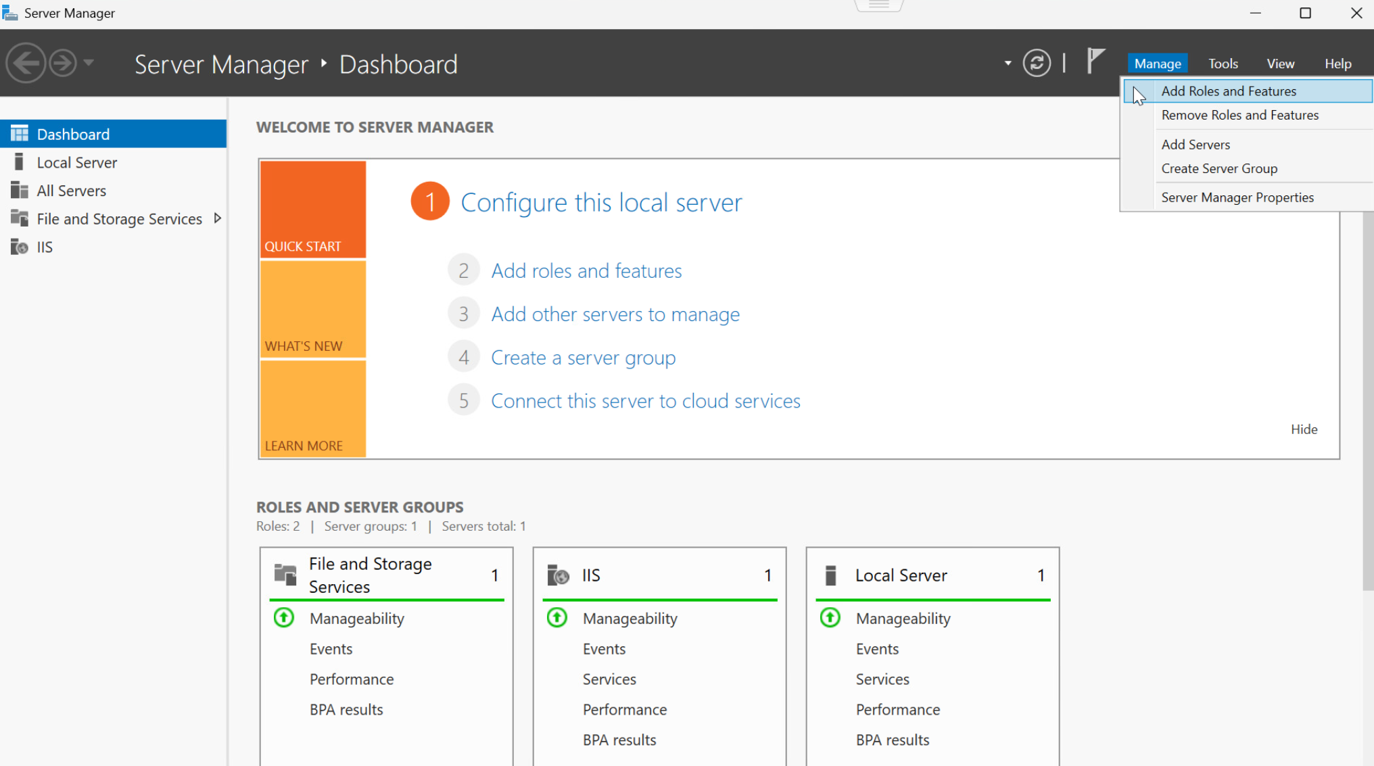The height and width of the screenshot is (766, 1374).
Task: Open dropdown arrow left of refresh
Action: pos(1008,64)
